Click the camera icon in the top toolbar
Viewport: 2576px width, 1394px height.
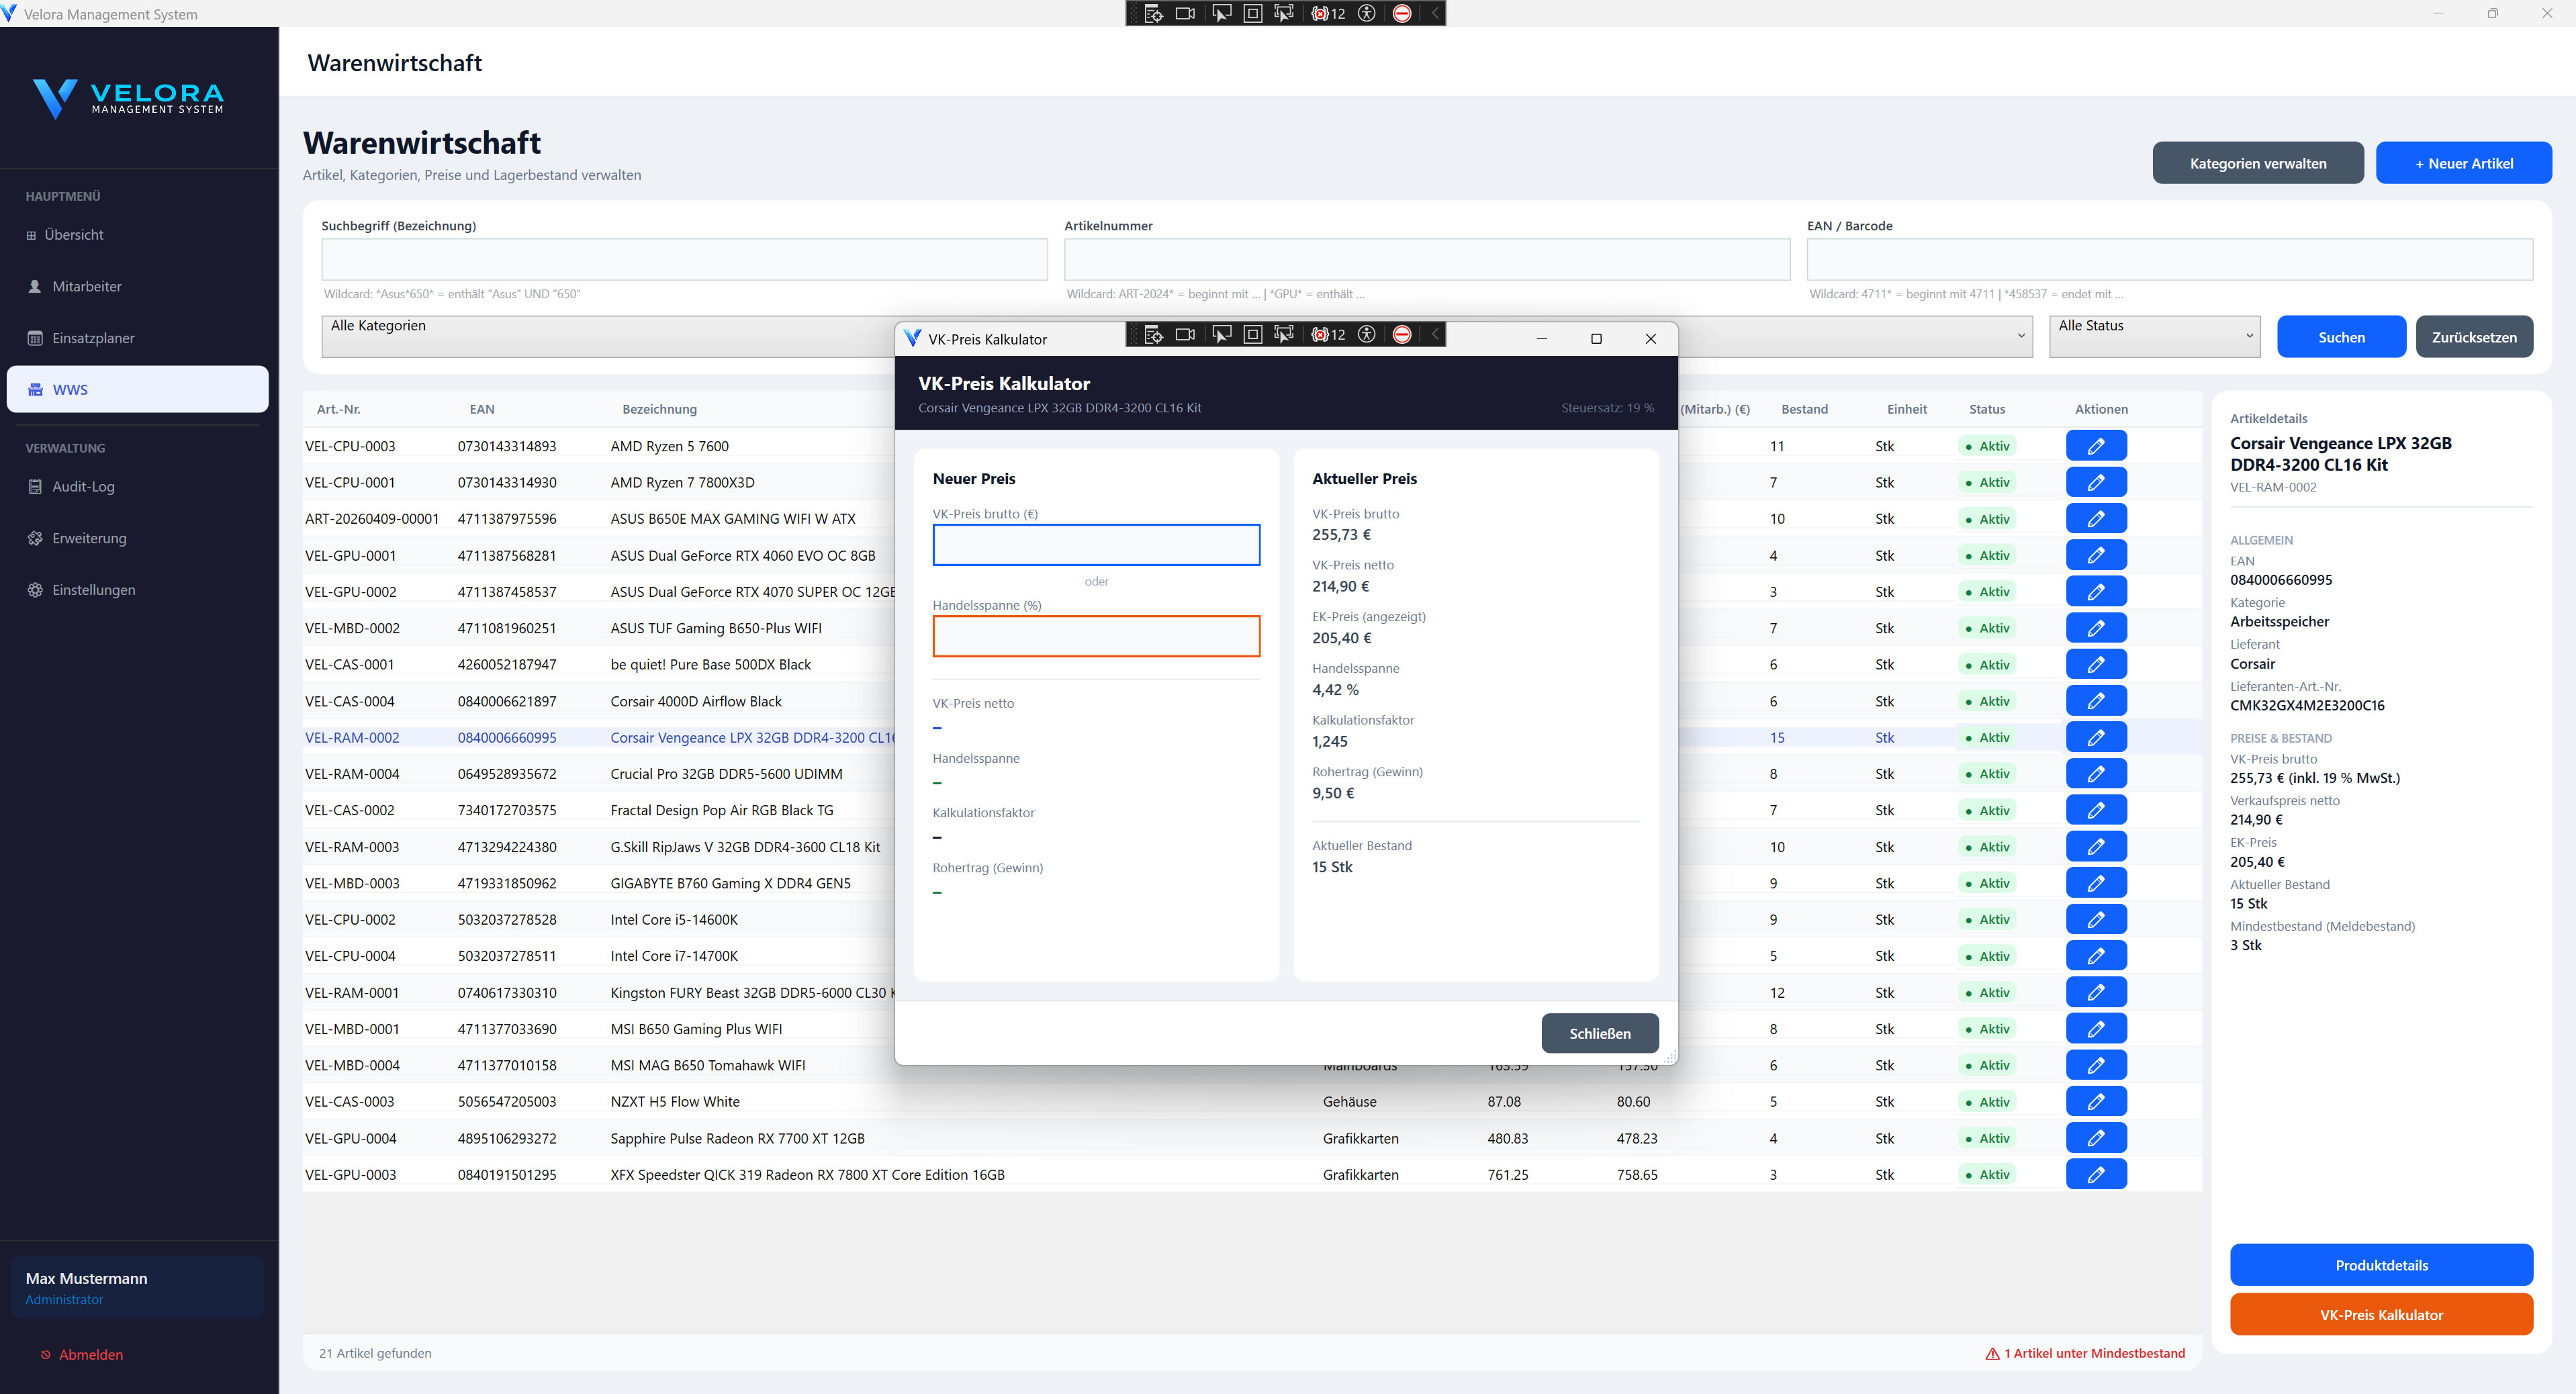[1185, 13]
